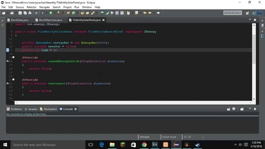The image size is (265, 149).
Task: Open the File menu
Action: [x=3, y=7]
